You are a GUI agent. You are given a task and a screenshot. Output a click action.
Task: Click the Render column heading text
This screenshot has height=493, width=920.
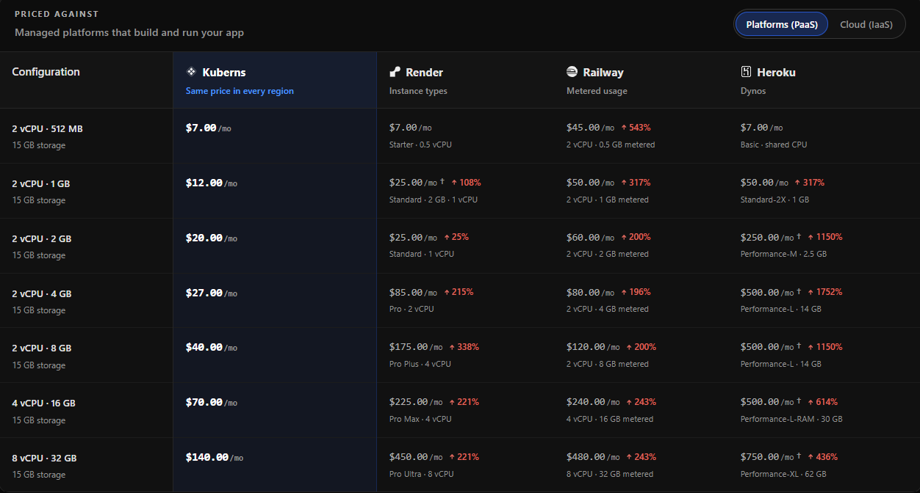click(x=424, y=73)
